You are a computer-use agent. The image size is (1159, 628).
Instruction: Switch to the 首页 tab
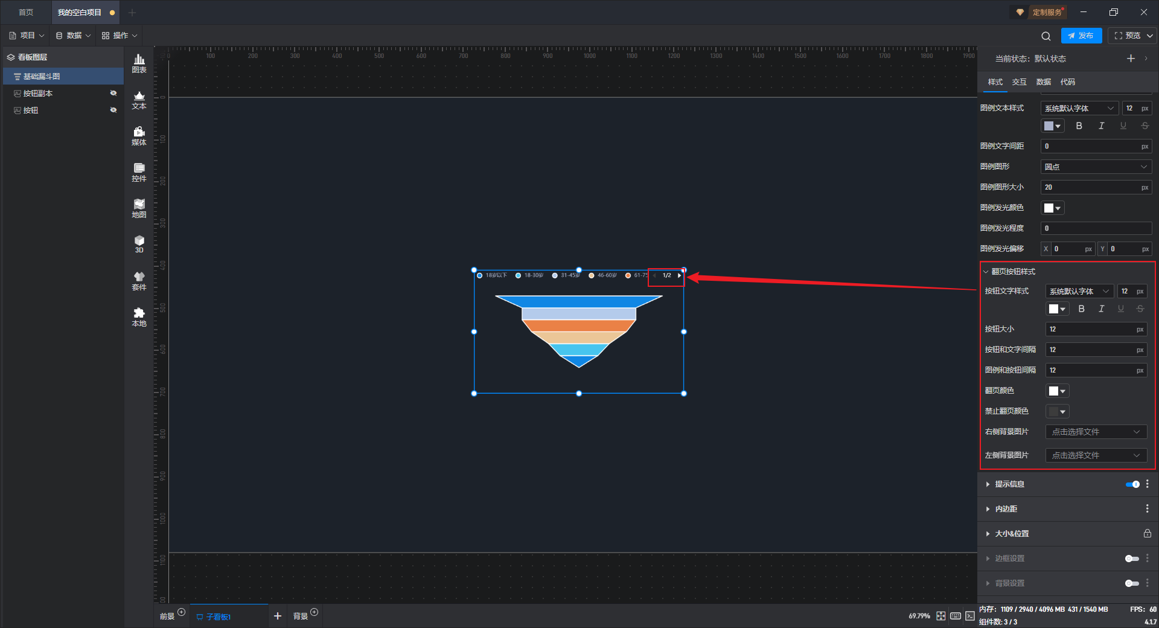pos(26,12)
